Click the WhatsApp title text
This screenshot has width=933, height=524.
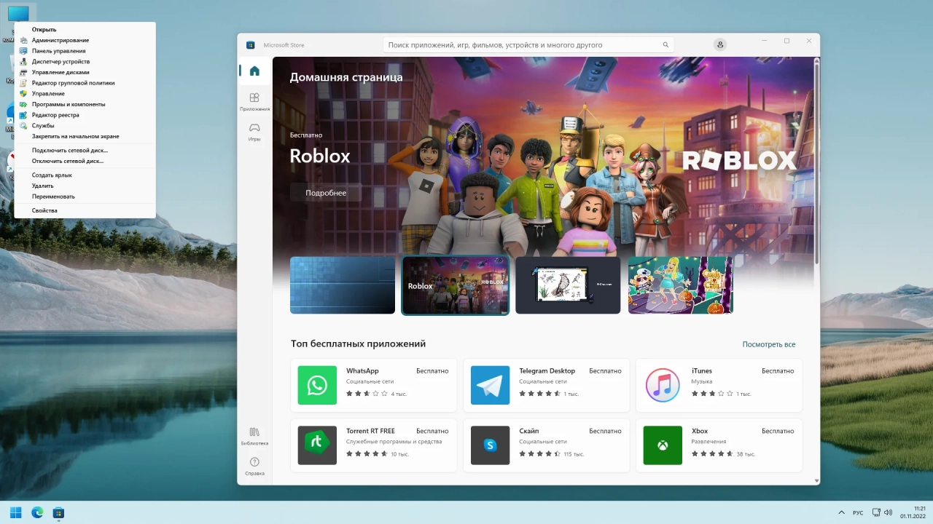362,370
